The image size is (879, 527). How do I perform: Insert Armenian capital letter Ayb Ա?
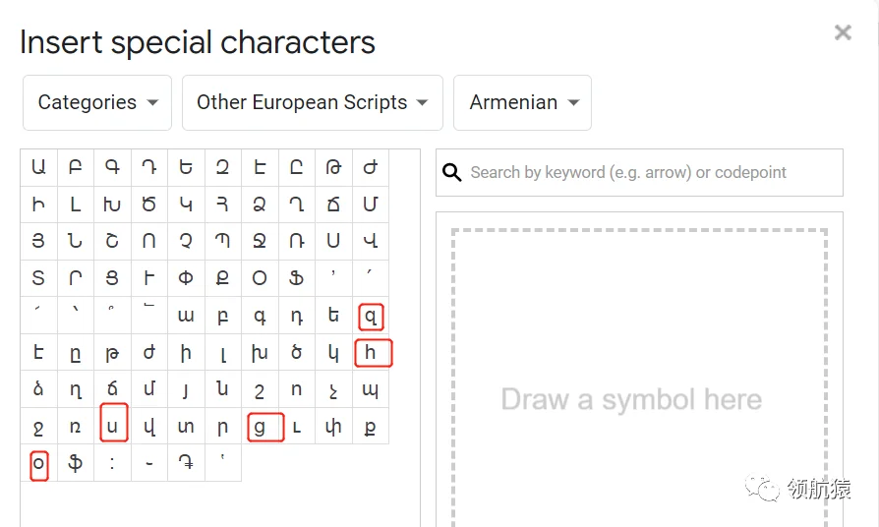38,167
